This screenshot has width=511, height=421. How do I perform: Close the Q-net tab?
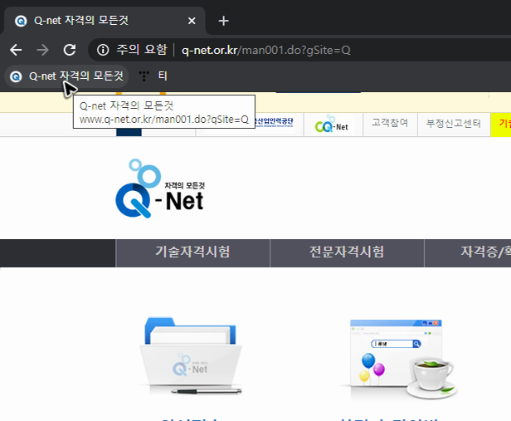(x=192, y=21)
